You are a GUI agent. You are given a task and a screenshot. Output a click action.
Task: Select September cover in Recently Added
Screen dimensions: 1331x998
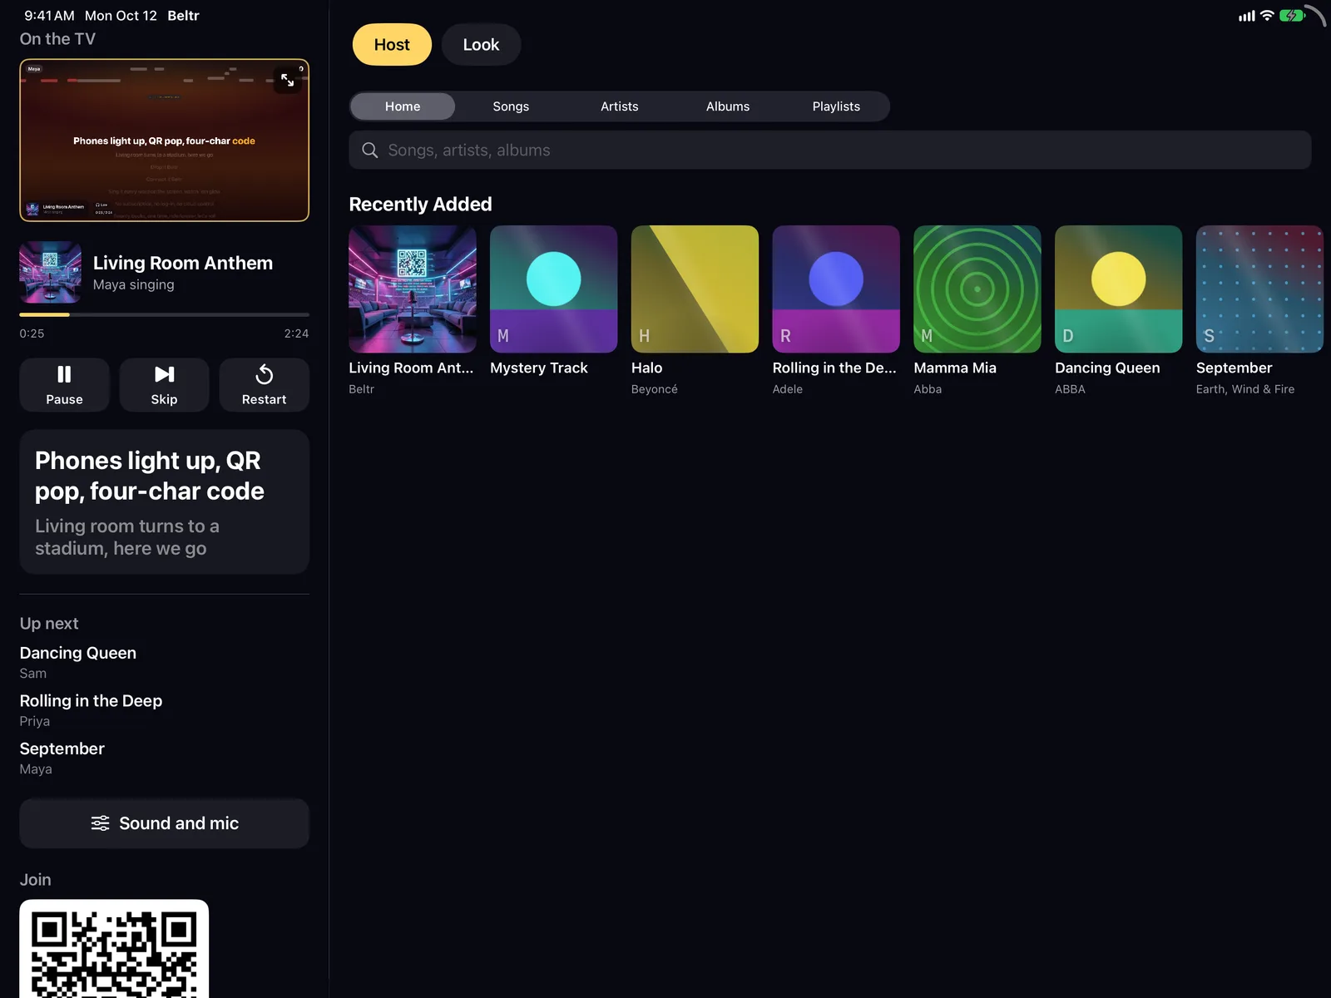1259,289
